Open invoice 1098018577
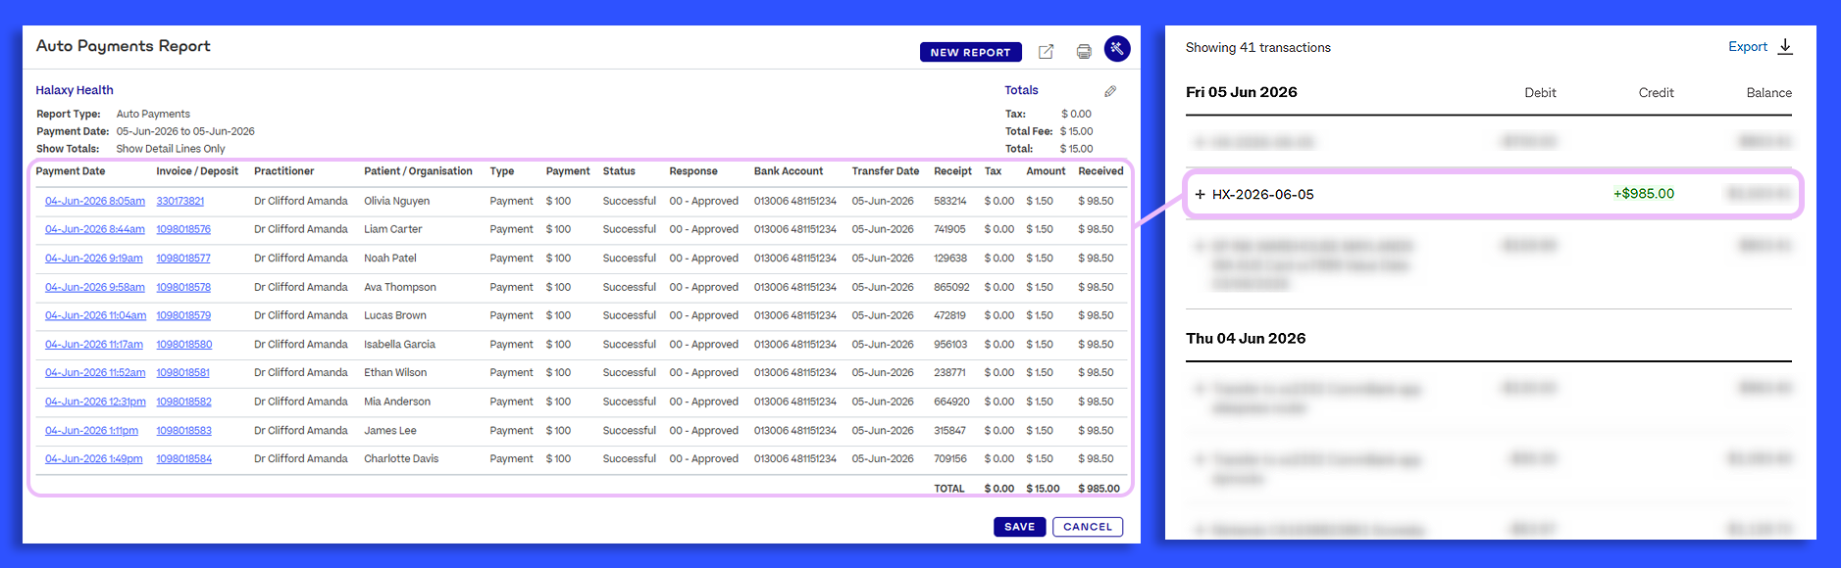Screen dimensions: 1841x568 (x=183, y=259)
